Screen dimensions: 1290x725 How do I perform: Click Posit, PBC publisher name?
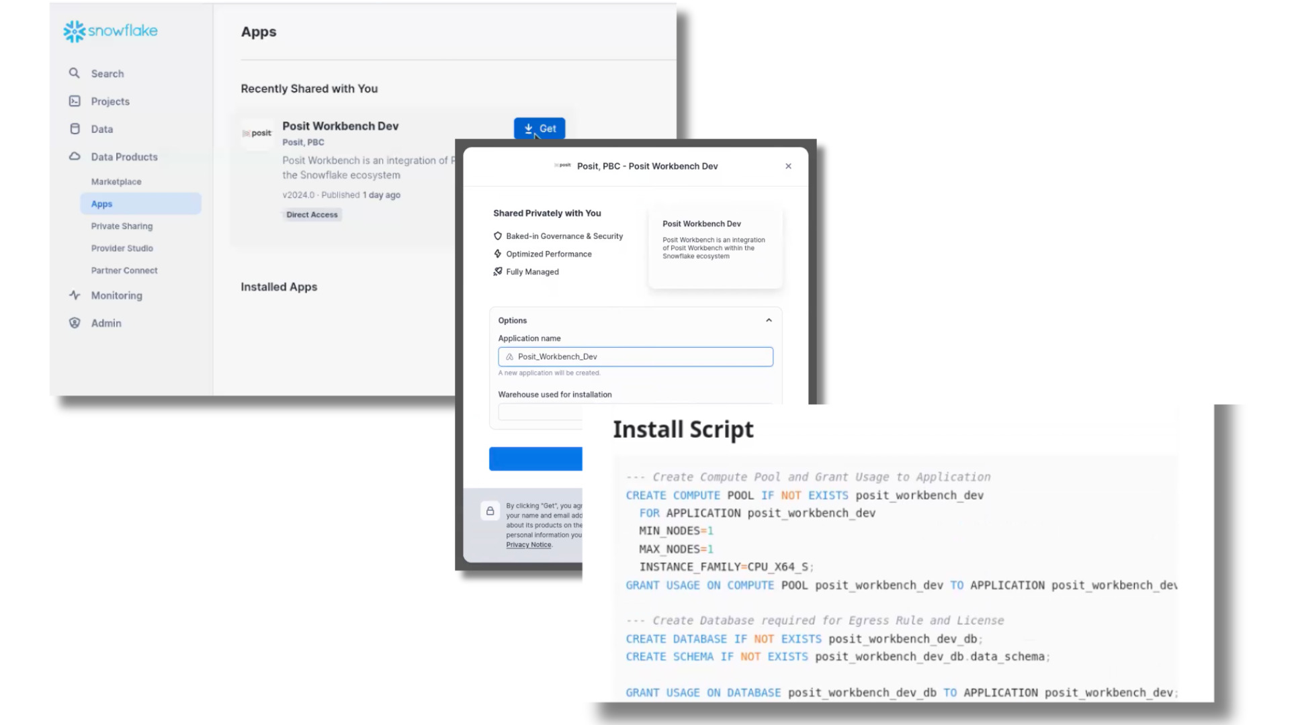[x=303, y=142]
